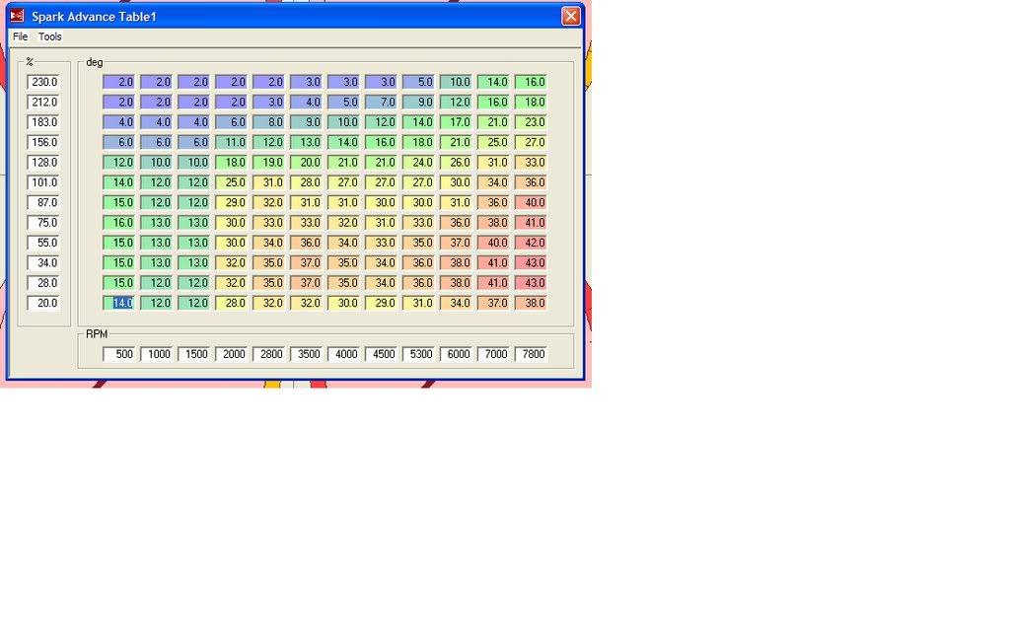Click the 128.0 load axis value
Screen dimensions: 1010x642
pyautogui.click(x=43, y=162)
